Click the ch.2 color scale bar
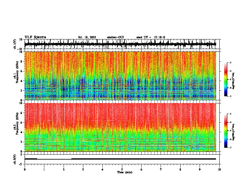This screenshot has height=190, width=247. 226,131
